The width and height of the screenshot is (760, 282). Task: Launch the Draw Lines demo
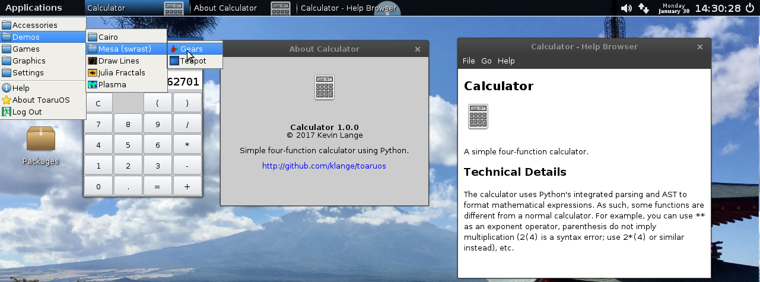126,61
